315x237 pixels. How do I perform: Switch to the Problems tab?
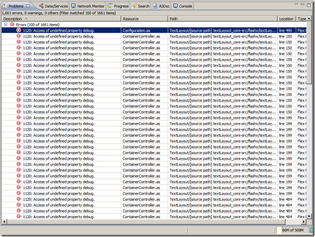point(16,6)
